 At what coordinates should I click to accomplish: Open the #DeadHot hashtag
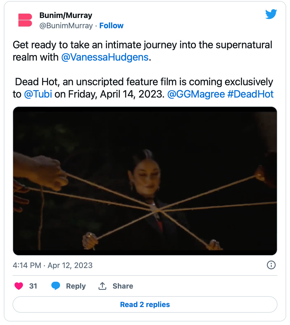[x=250, y=94]
